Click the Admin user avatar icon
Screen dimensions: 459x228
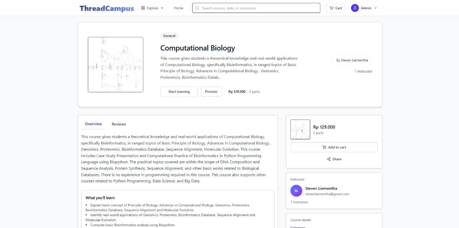[355, 8]
